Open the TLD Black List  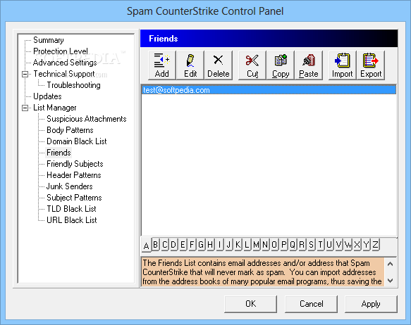[72, 209]
